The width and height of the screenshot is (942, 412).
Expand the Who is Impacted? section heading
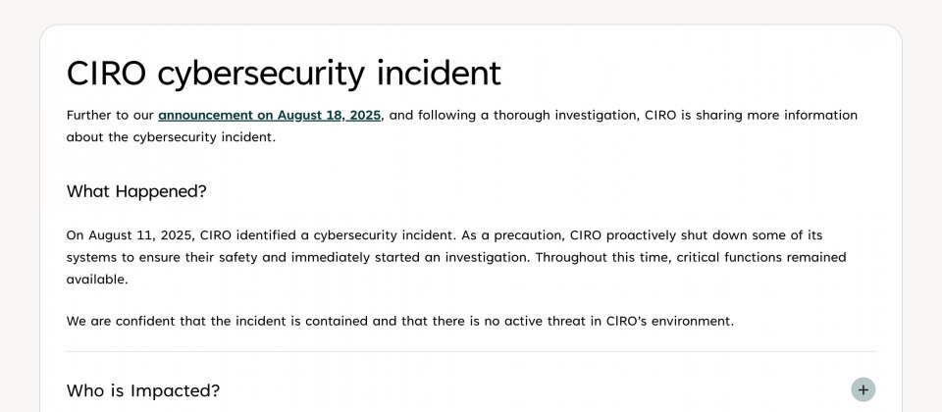tap(143, 390)
